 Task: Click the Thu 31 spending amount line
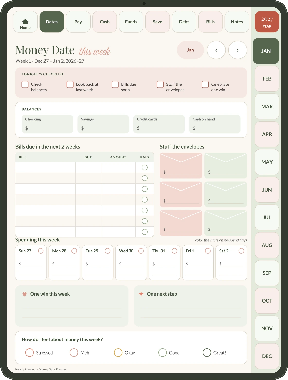click(x=165, y=264)
